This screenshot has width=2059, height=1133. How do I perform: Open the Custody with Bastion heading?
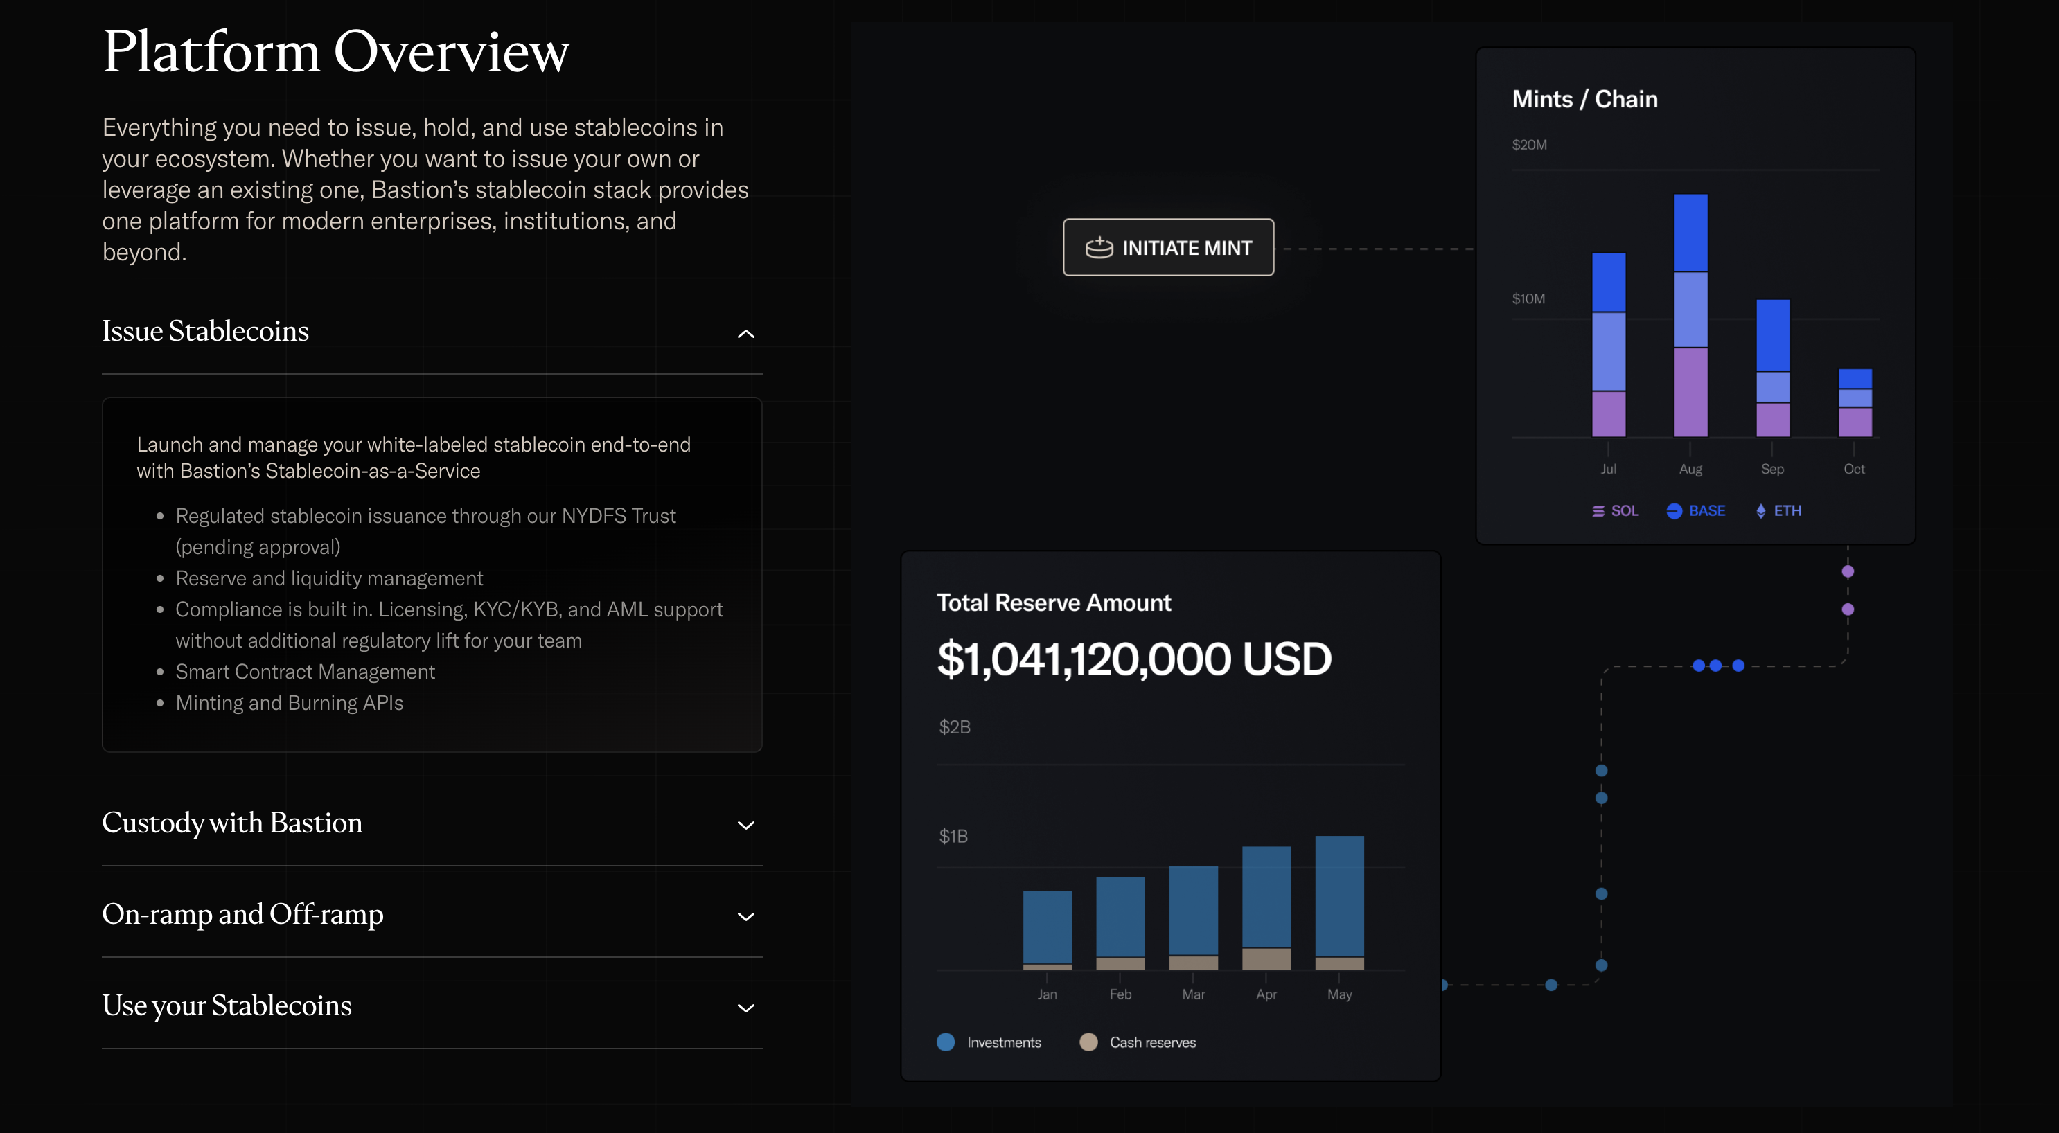pyautogui.click(x=232, y=823)
